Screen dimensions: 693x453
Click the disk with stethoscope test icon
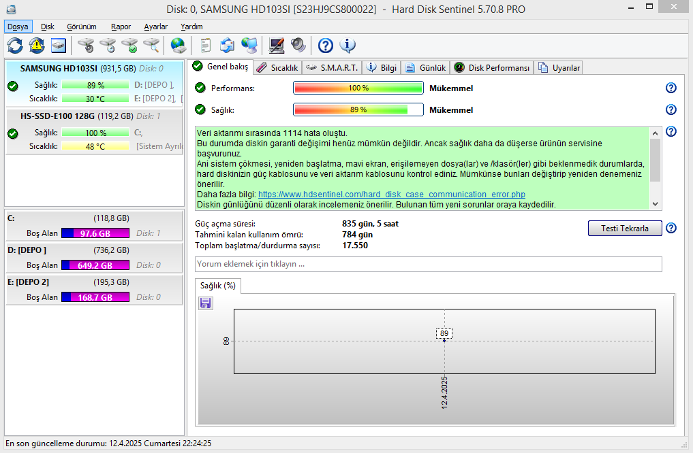click(86, 46)
